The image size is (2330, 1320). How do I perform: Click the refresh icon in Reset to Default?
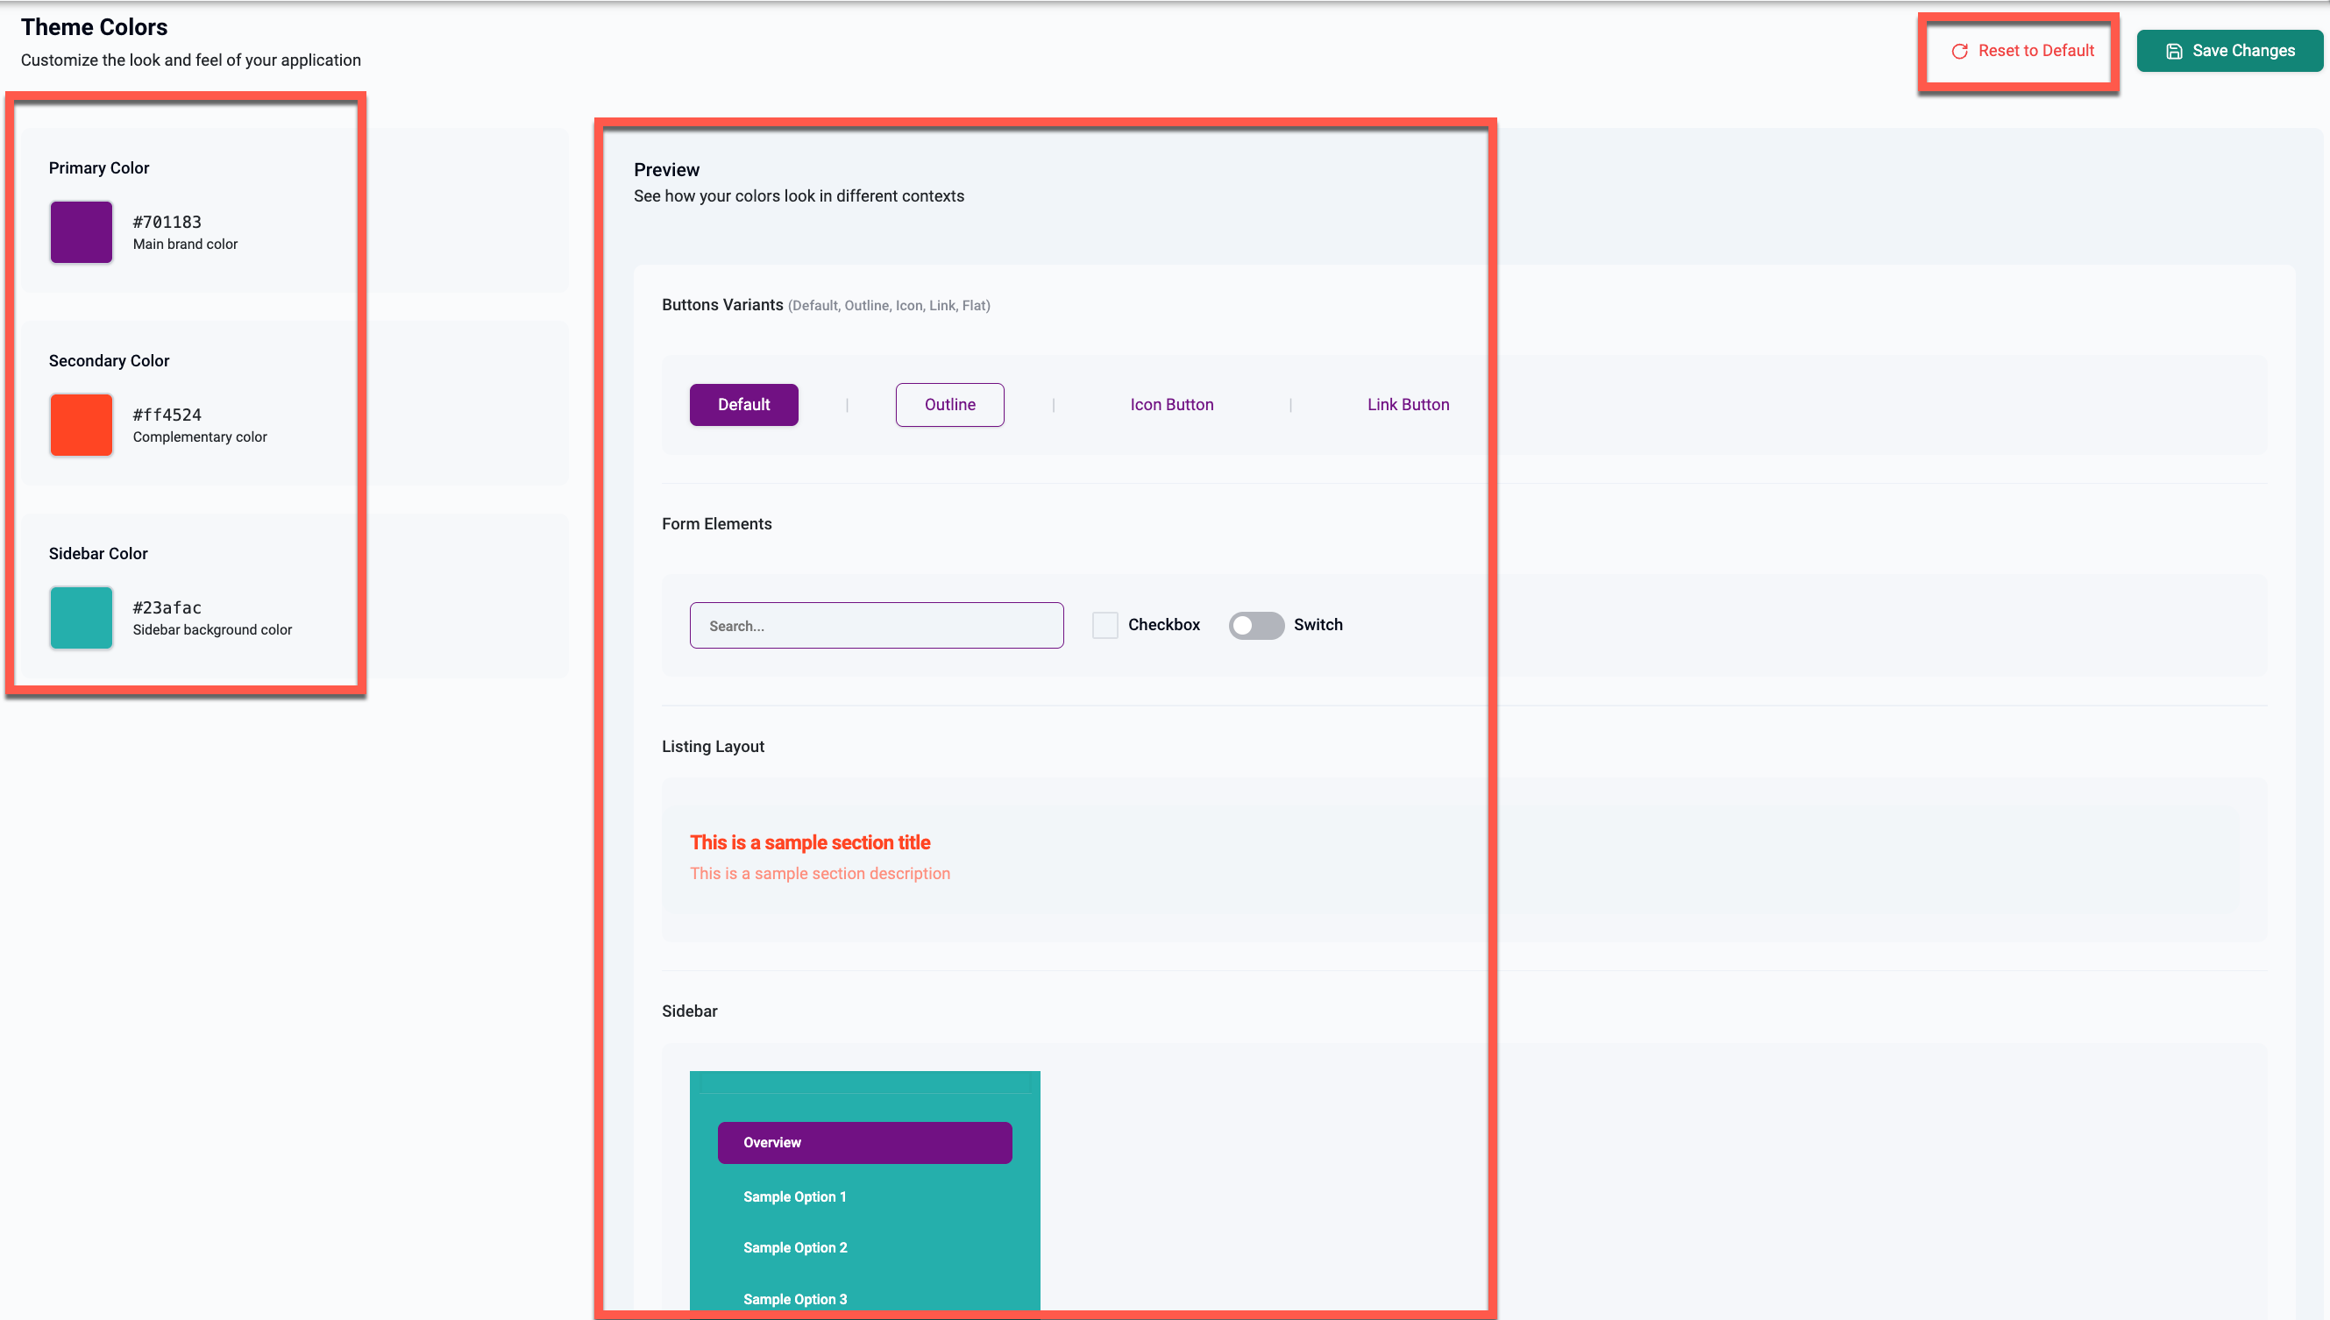[1959, 52]
